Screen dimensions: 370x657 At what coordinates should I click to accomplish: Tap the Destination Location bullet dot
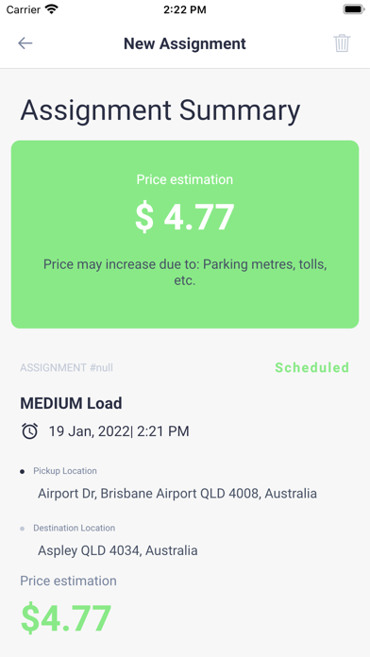[23, 529]
